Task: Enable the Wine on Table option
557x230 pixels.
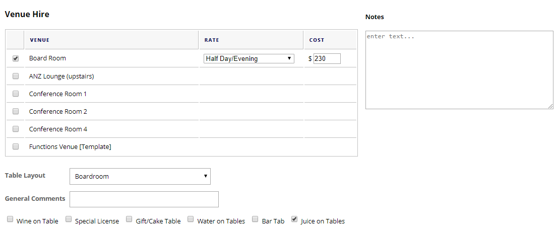Action: tap(10, 219)
